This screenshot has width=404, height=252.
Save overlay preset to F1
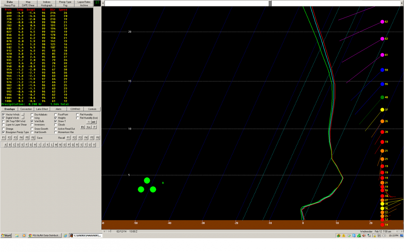click(3, 138)
